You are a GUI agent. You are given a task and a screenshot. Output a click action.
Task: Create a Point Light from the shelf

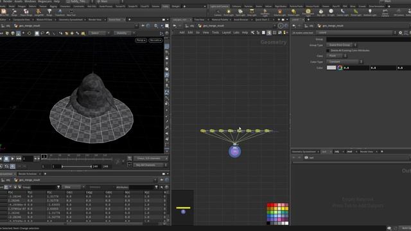[x=229, y=12]
